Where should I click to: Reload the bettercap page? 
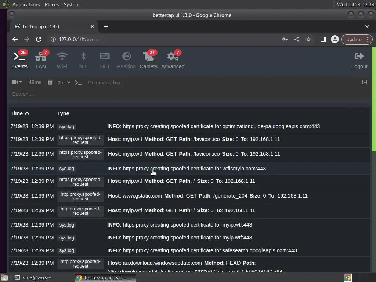click(x=39, y=39)
